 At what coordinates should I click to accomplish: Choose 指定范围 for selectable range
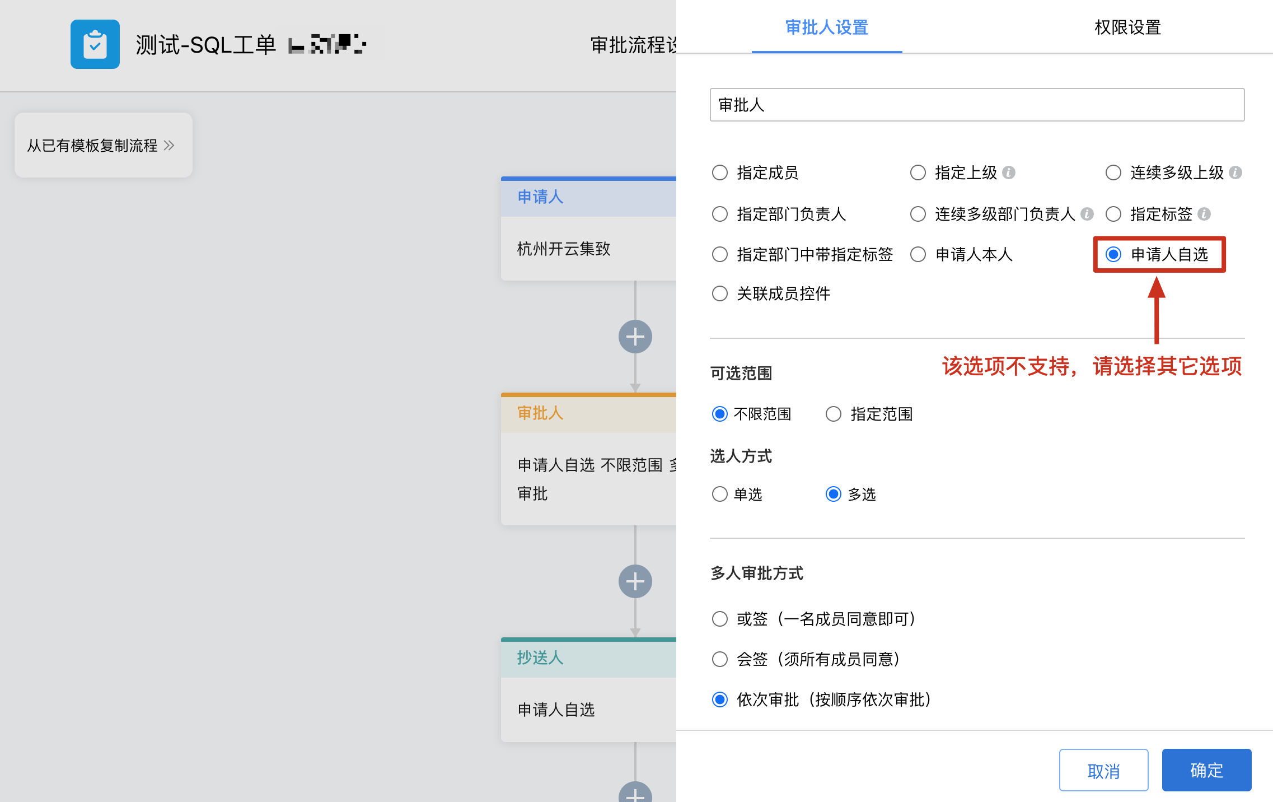(834, 414)
